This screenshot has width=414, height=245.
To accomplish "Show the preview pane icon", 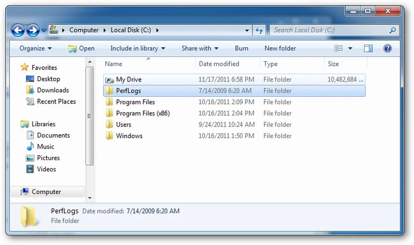I will point(368,48).
